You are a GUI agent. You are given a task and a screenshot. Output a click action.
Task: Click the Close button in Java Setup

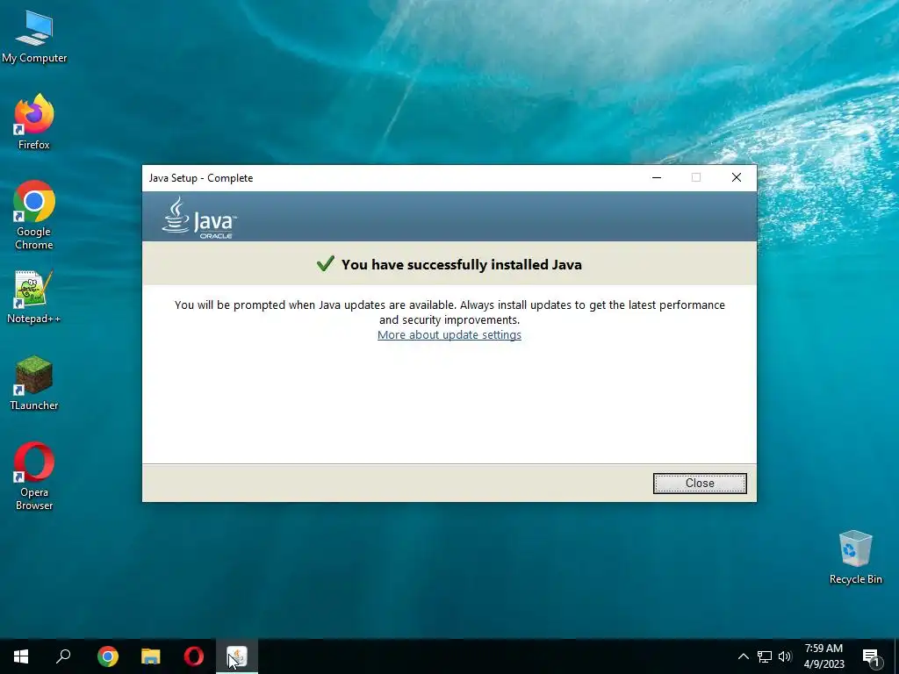(700, 484)
